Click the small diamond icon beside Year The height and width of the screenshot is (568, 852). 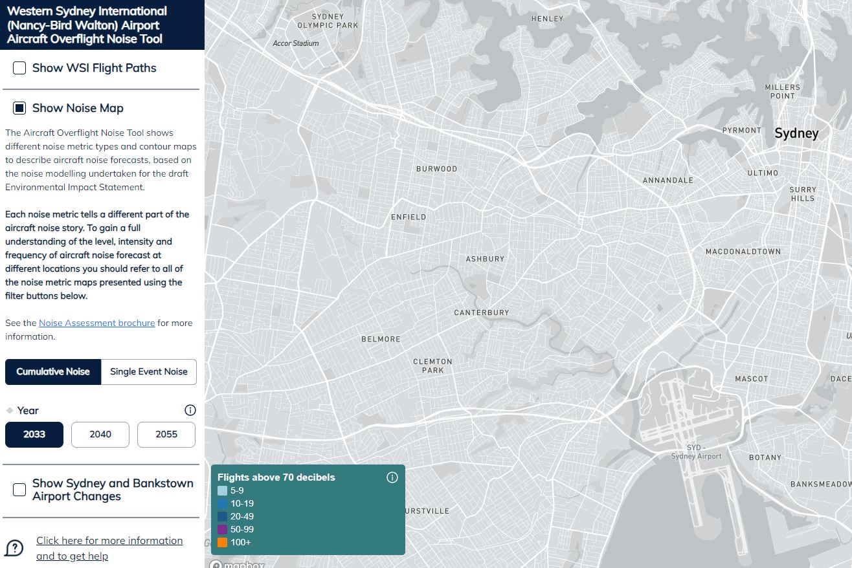coord(10,410)
